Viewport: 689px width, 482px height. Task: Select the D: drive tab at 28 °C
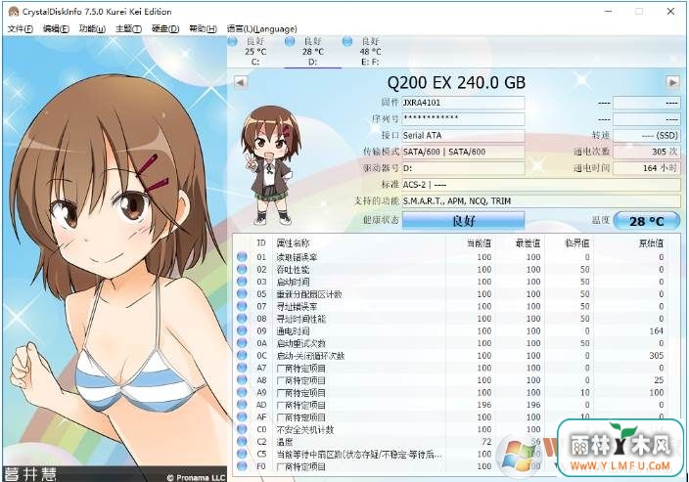point(312,52)
